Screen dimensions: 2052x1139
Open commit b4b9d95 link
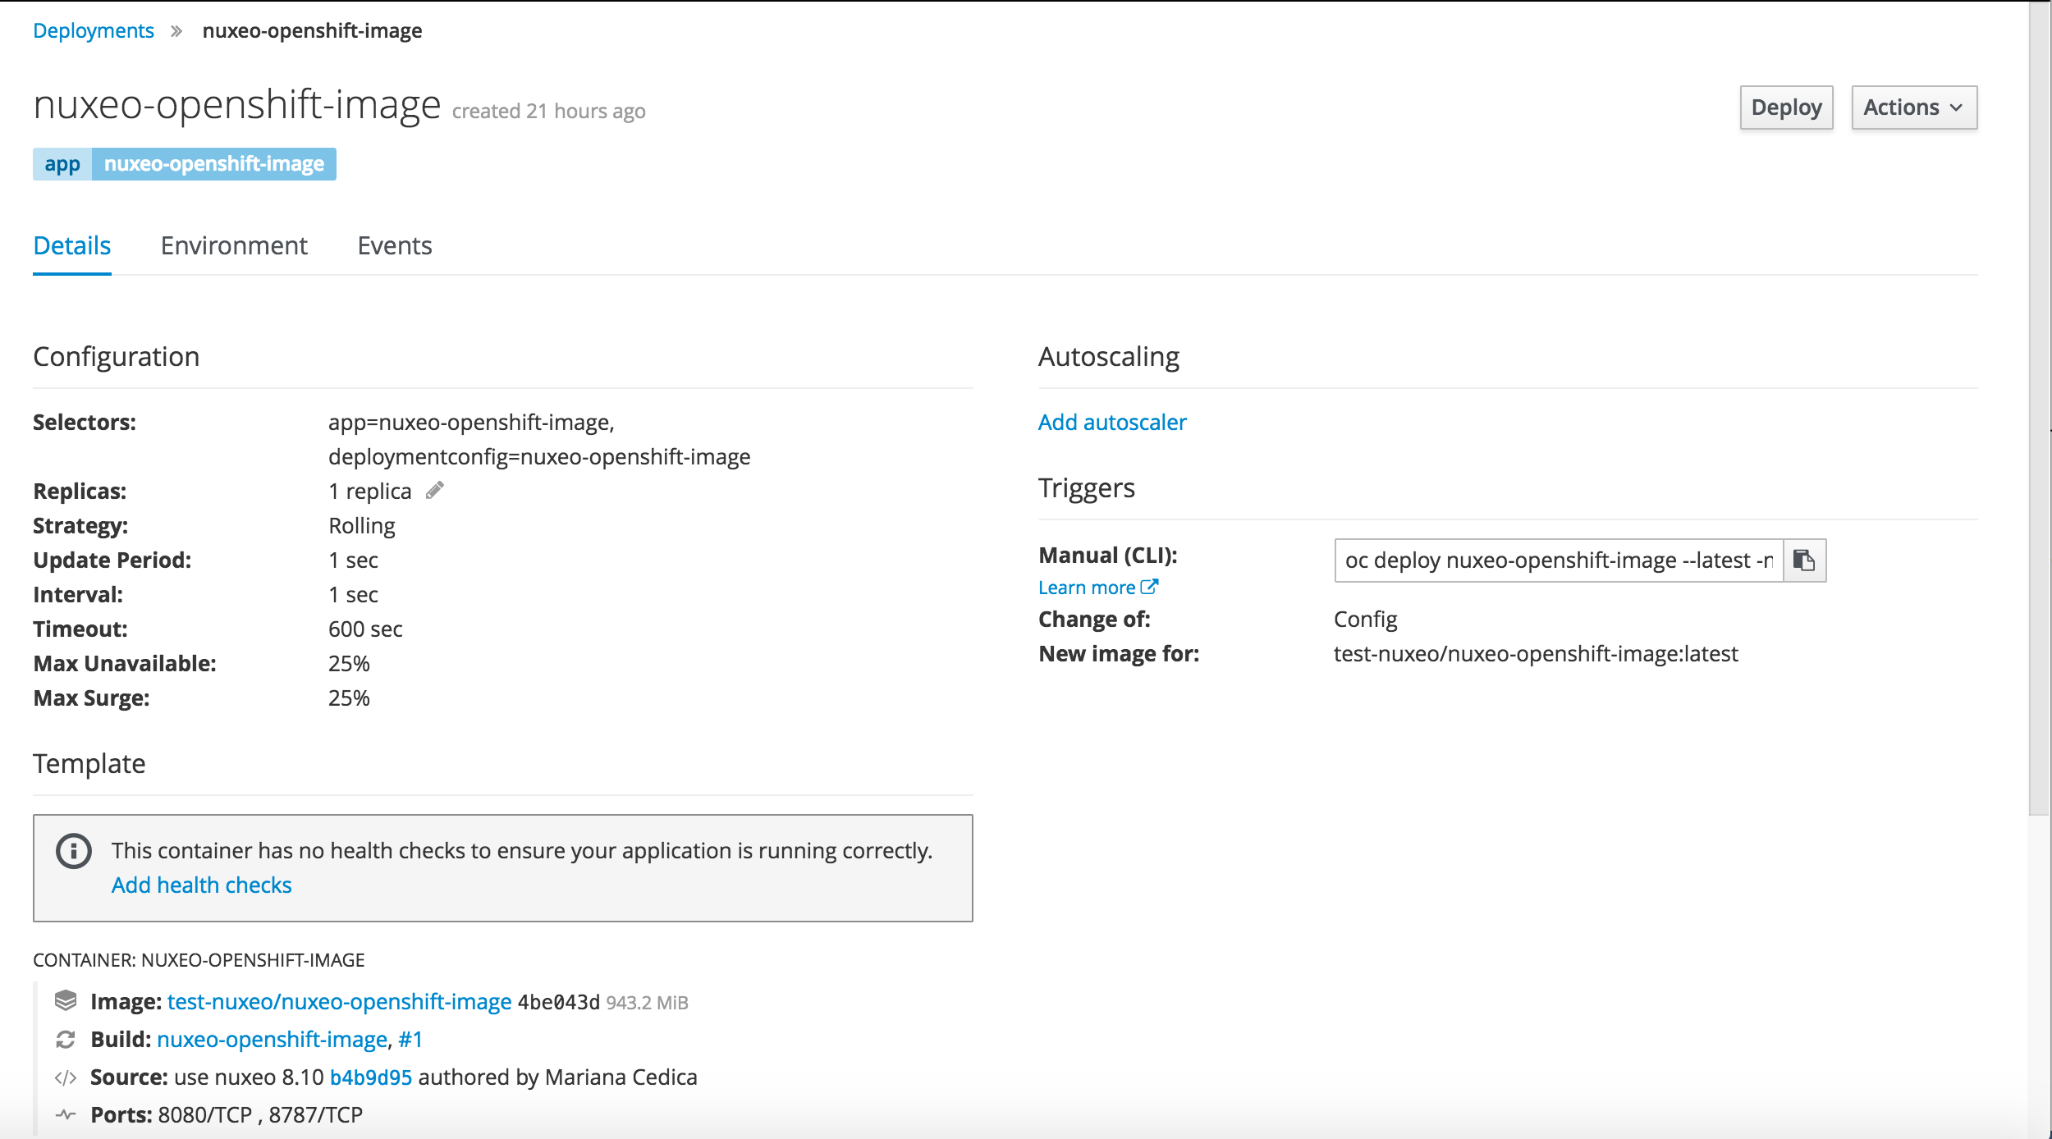(371, 1077)
